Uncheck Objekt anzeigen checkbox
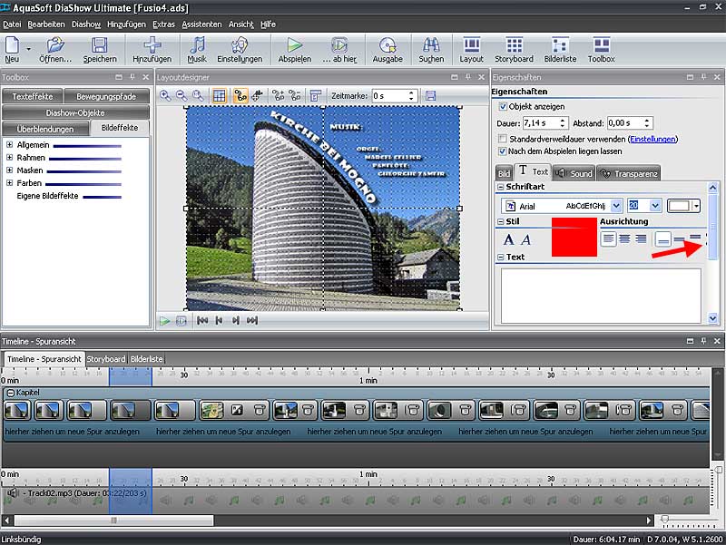The image size is (726, 545). (x=504, y=106)
